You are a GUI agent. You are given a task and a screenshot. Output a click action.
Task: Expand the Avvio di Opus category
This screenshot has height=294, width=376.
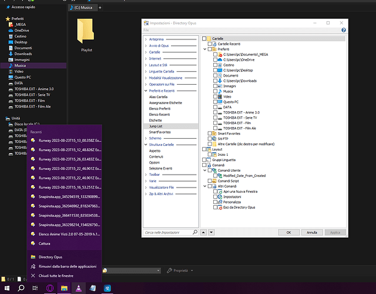click(146, 46)
